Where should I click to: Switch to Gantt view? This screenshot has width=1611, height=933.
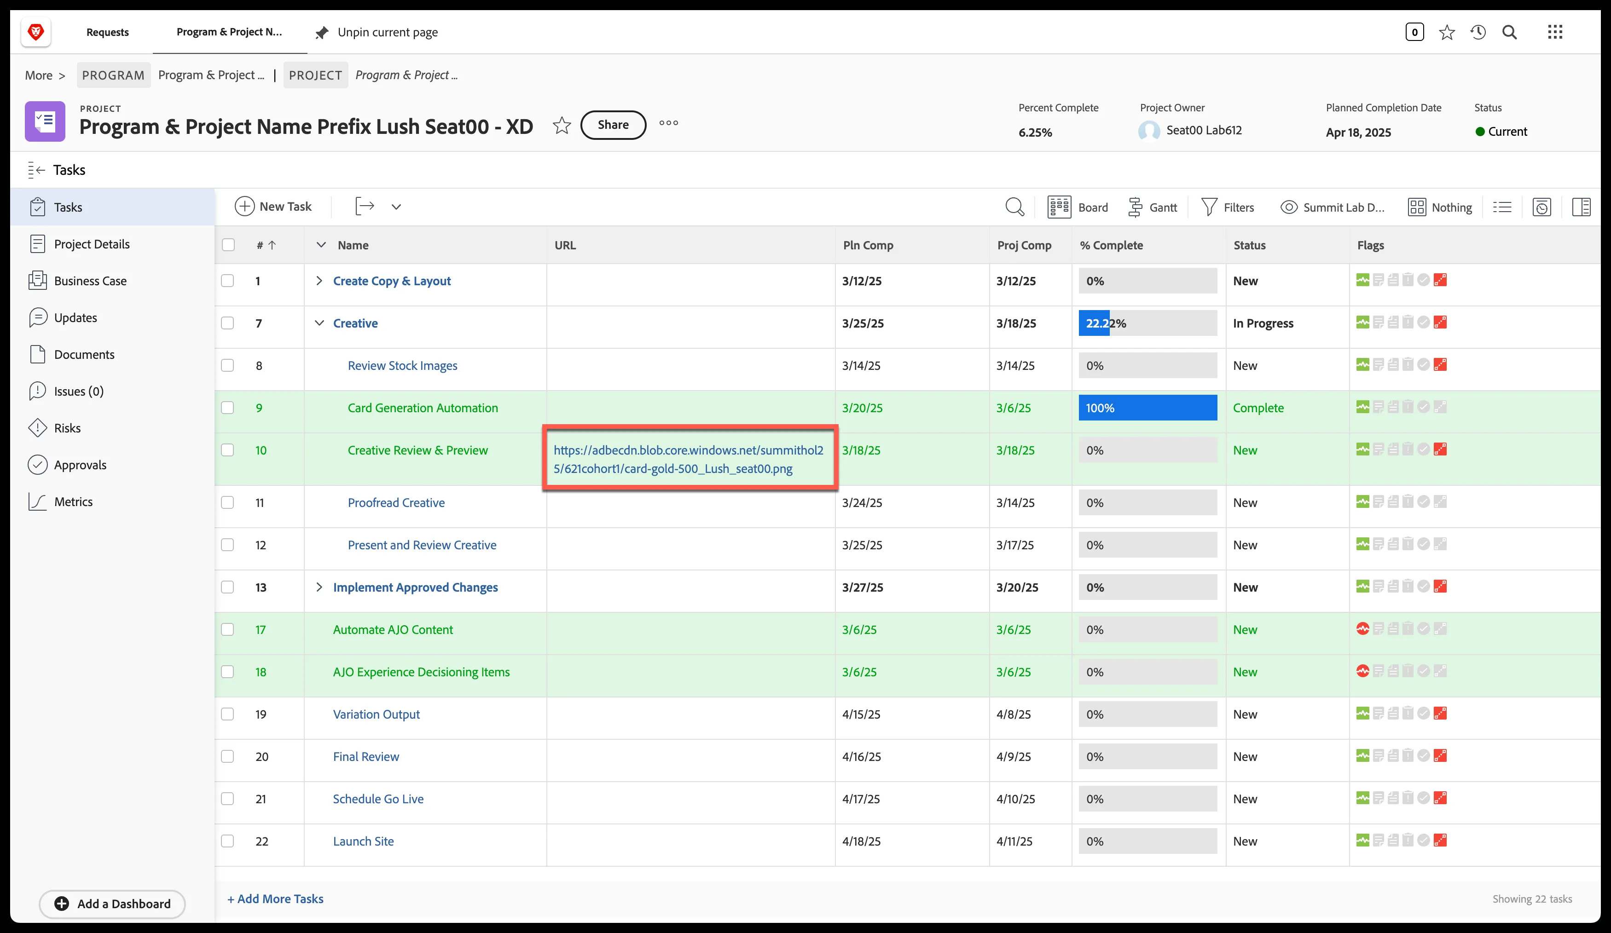point(1152,207)
